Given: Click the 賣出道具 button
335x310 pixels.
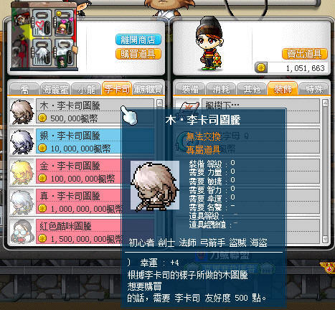Looking at the screenshot, I should pos(305,54).
